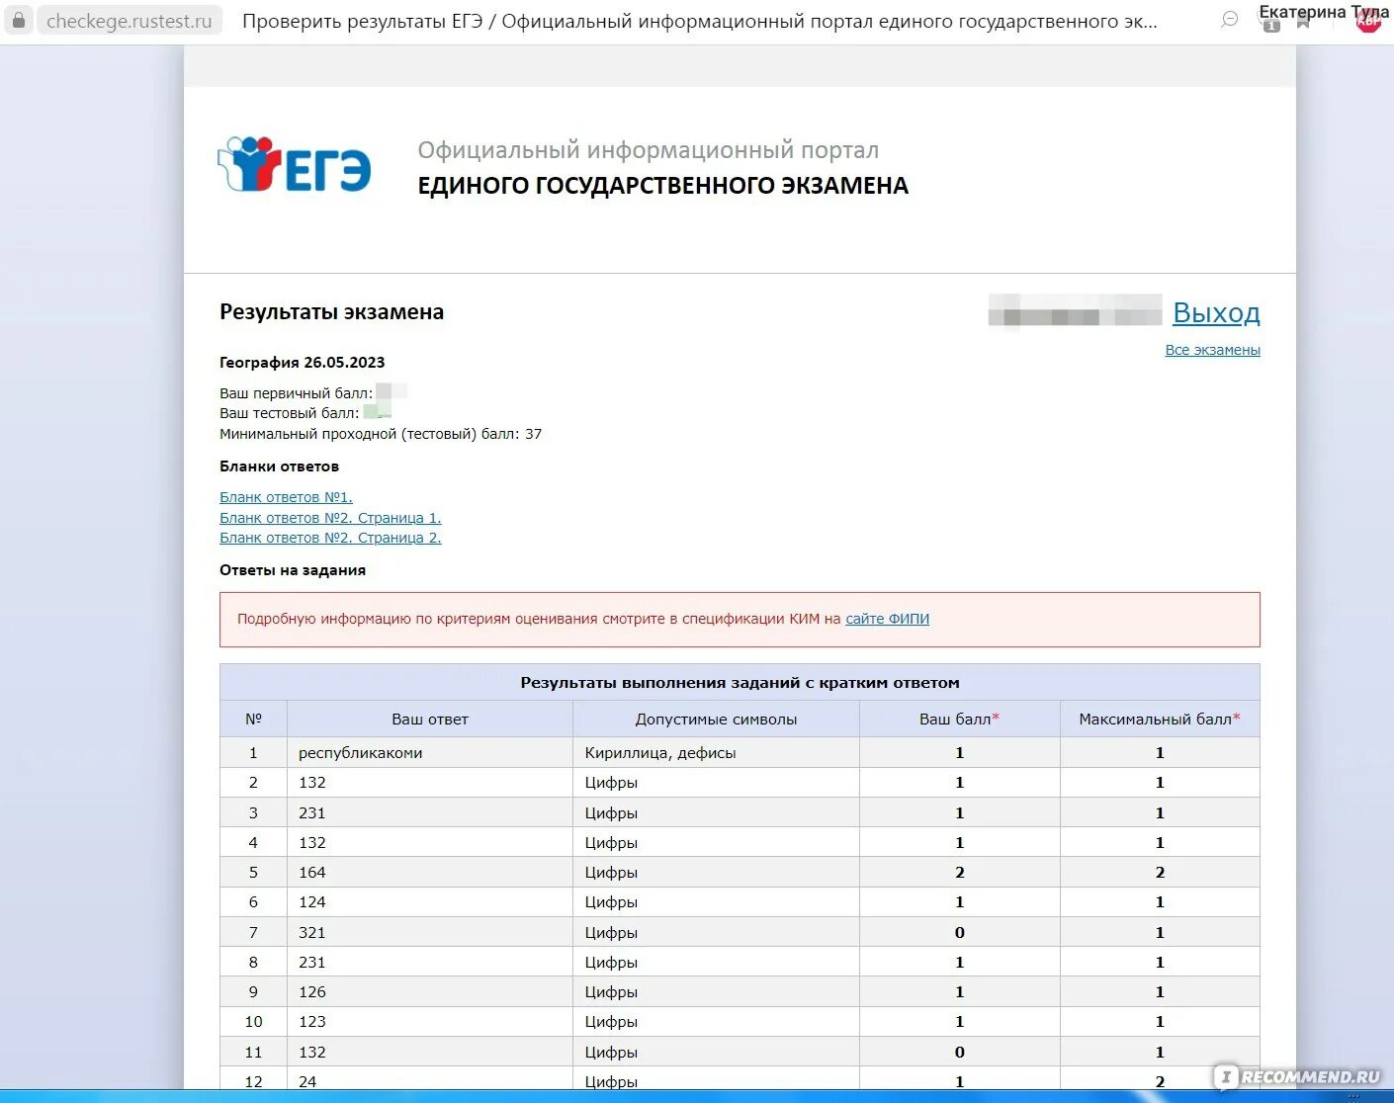This screenshot has width=1394, height=1103.
Task: Click the zoom-out magnifier icon in address bar
Action: tap(1229, 20)
